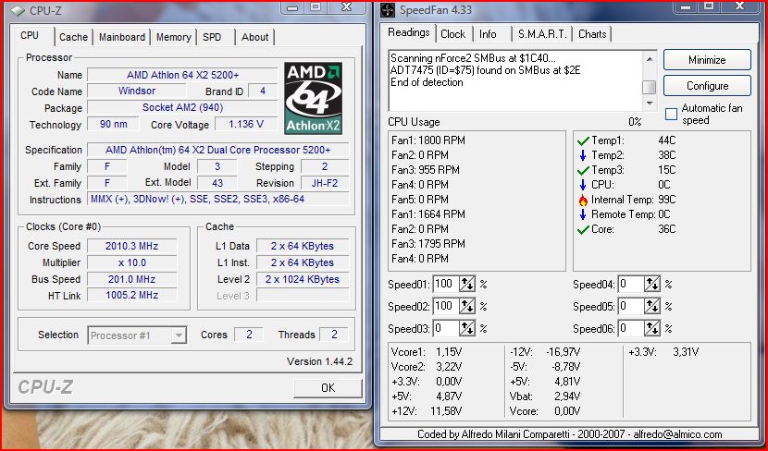The height and width of the screenshot is (451, 768).
Task: Click the blue down arrow beside Temp2
Action: point(583,155)
